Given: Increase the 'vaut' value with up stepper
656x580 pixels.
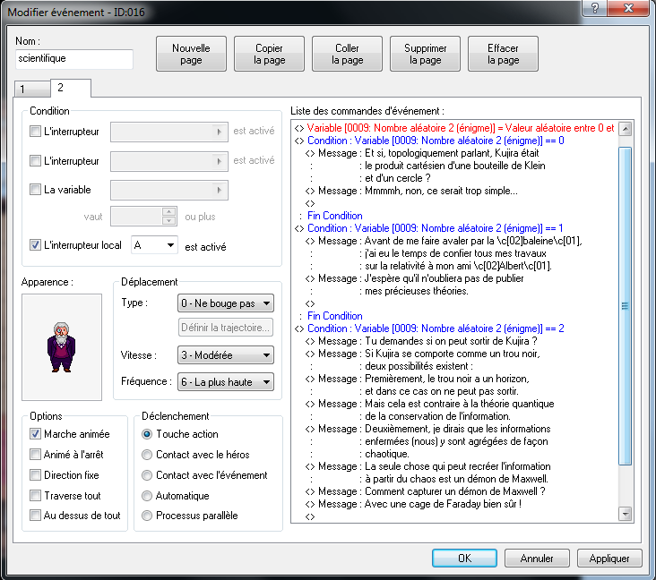Looking at the screenshot, I should [168, 212].
